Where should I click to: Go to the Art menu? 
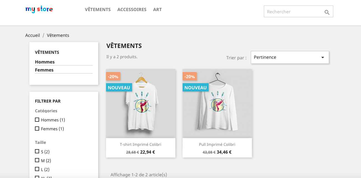tap(157, 9)
